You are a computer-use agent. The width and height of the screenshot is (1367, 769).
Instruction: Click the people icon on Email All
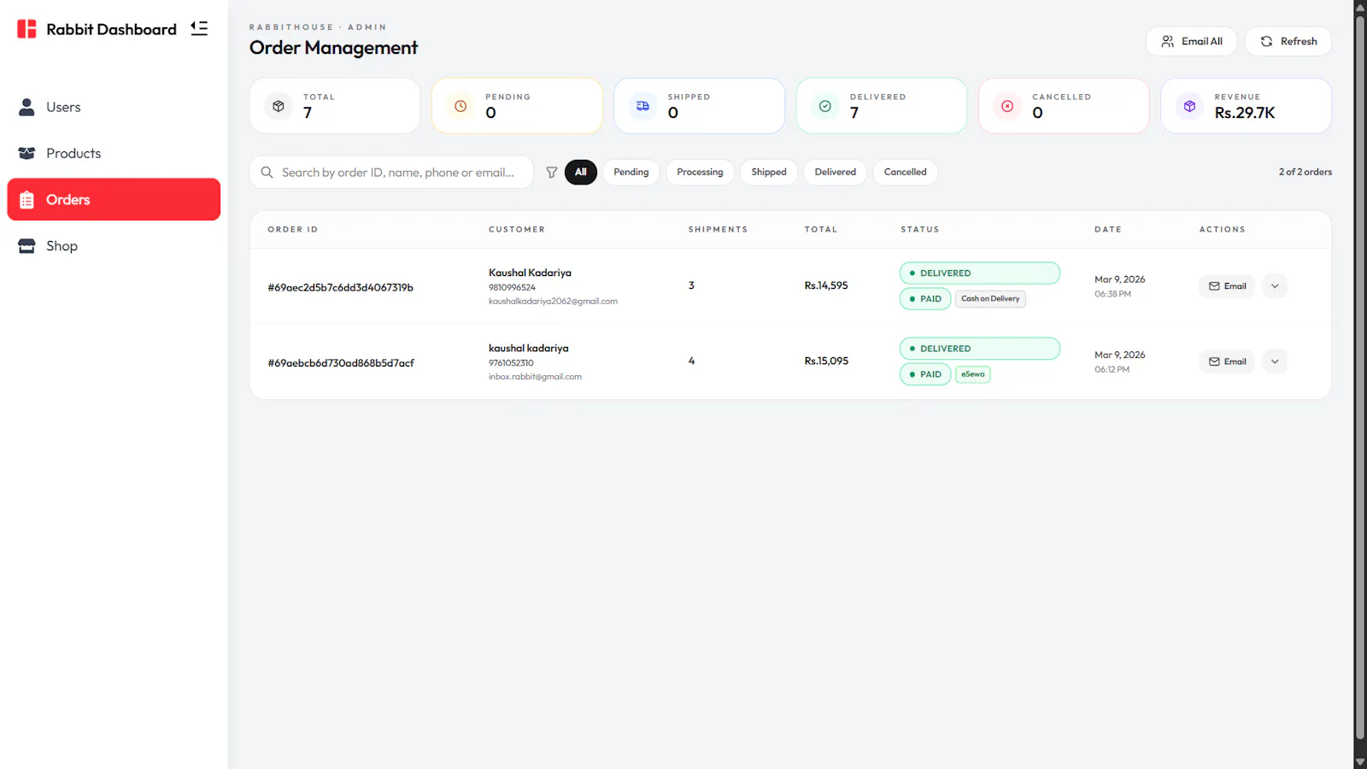(x=1167, y=41)
